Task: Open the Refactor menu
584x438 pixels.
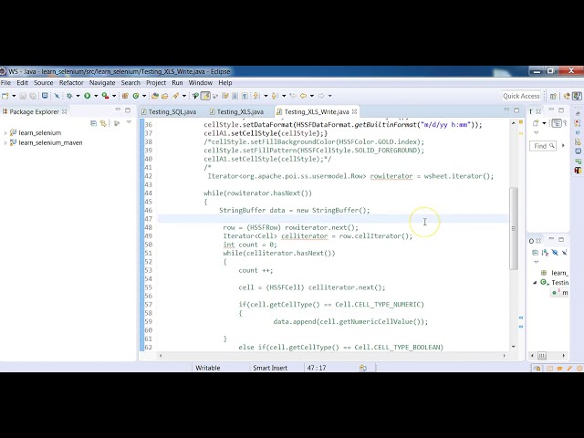Action: click(x=71, y=83)
